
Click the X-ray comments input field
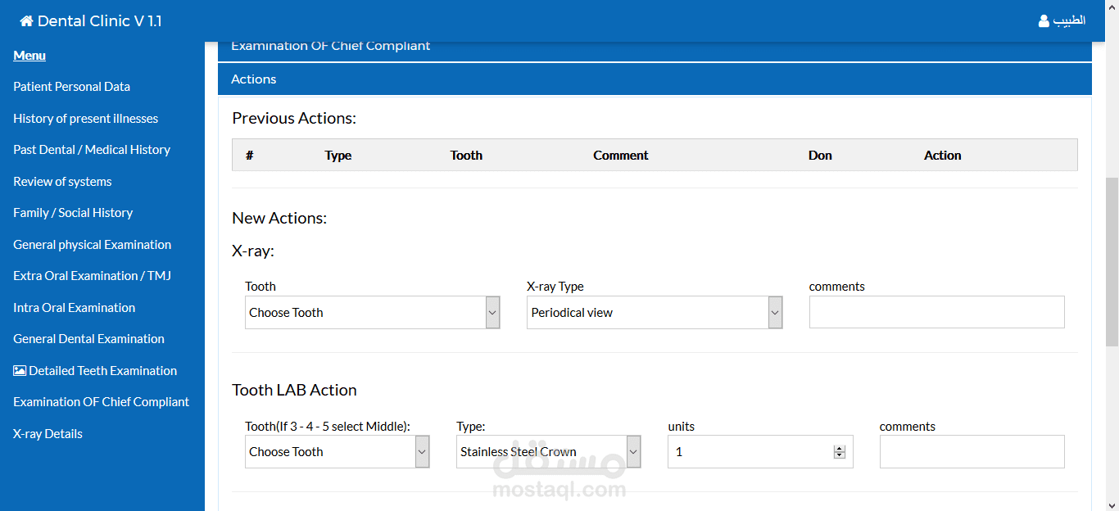pyautogui.click(x=936, y=313)
